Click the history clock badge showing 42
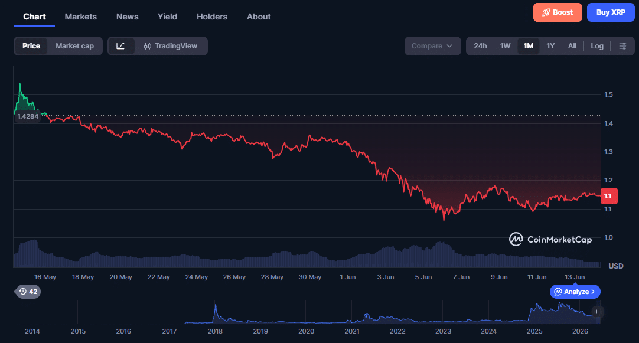 click(x=28, y=292)
